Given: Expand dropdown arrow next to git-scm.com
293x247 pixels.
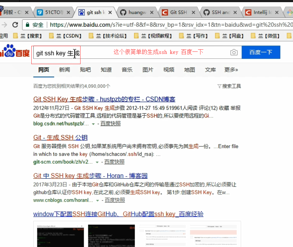Looking at the screenshot, I should (x=97, y=162).
